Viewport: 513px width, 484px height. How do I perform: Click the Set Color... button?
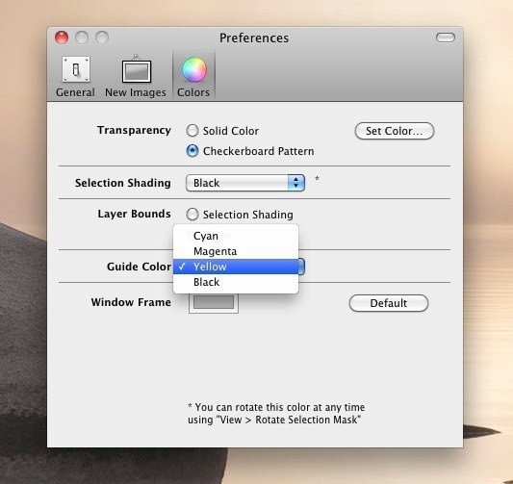click(395, 131)
